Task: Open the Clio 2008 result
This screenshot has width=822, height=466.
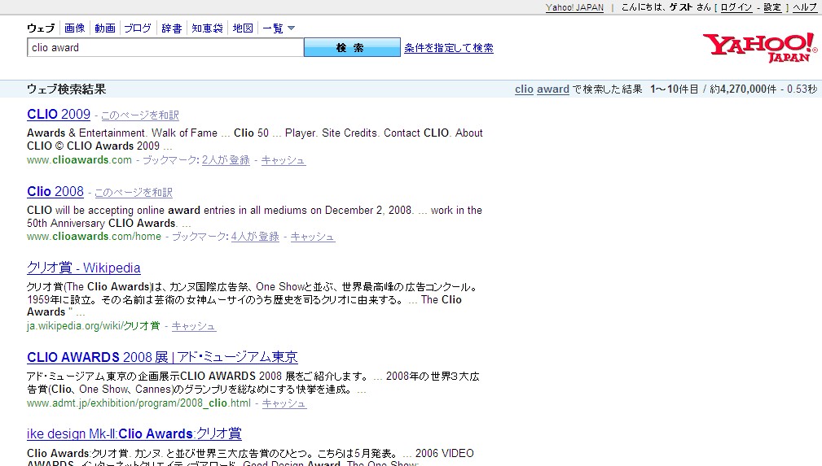Action: [55, 192]
